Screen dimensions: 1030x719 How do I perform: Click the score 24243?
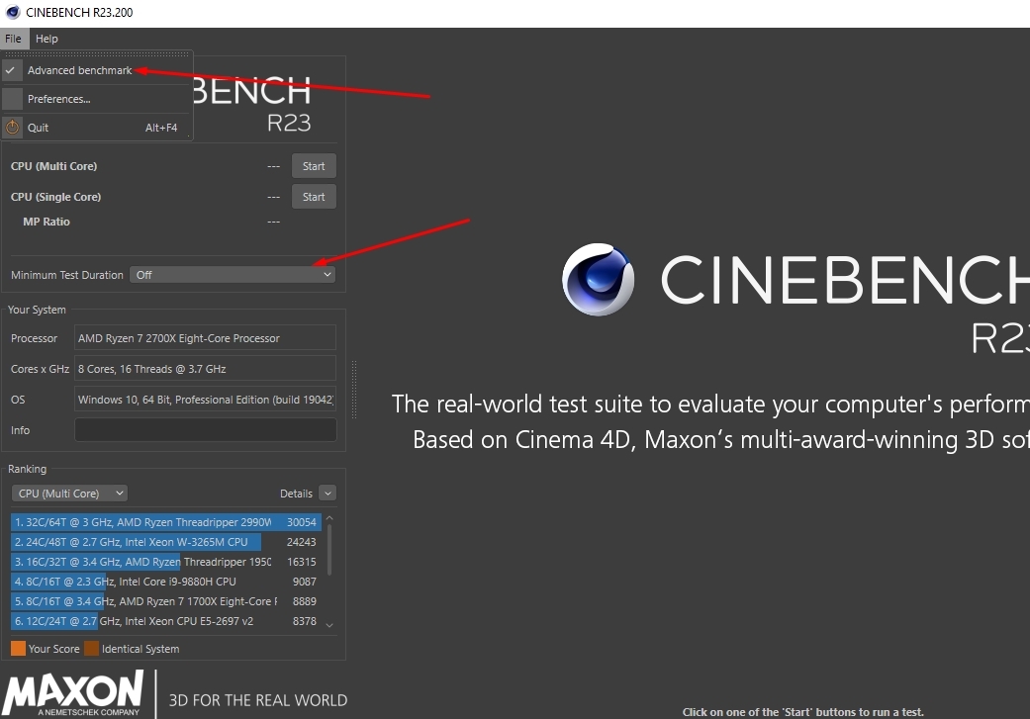point(302,542)
